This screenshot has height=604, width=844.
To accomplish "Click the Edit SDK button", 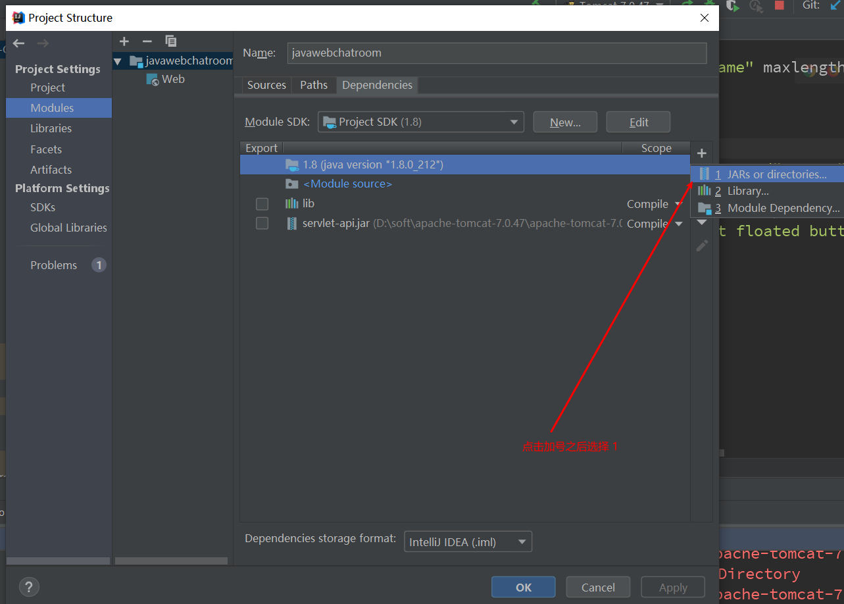I will pyautogui.click(x=638, y=122).
